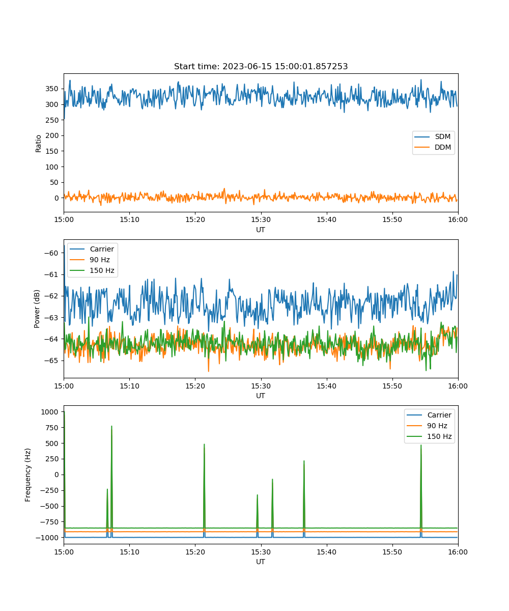Click the "Frequency (Hz)" y-axis label
Image resolution: width=509 pixels, height=611 pixels.
[x=28, y=475]
